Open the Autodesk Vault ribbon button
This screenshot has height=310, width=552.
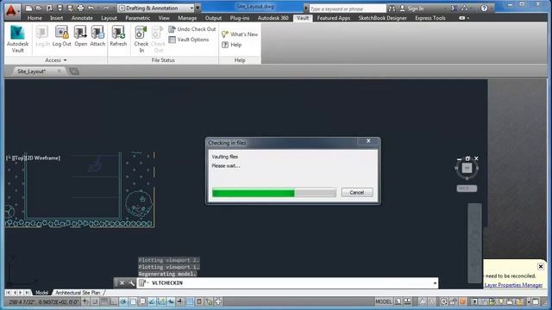(x=17, y=40)
